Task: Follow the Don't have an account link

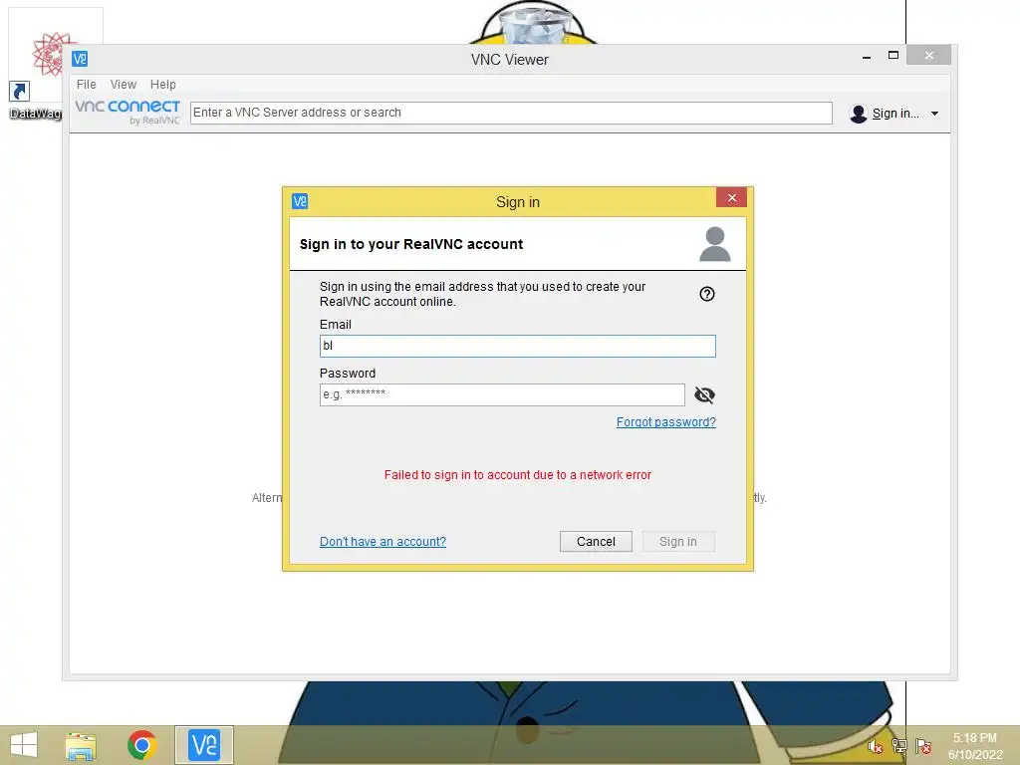Action: (x=382, y=542)
